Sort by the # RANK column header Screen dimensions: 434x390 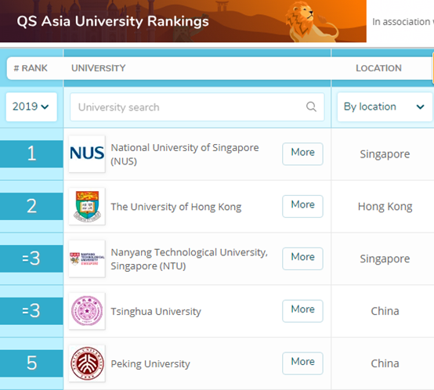point(31,68)
